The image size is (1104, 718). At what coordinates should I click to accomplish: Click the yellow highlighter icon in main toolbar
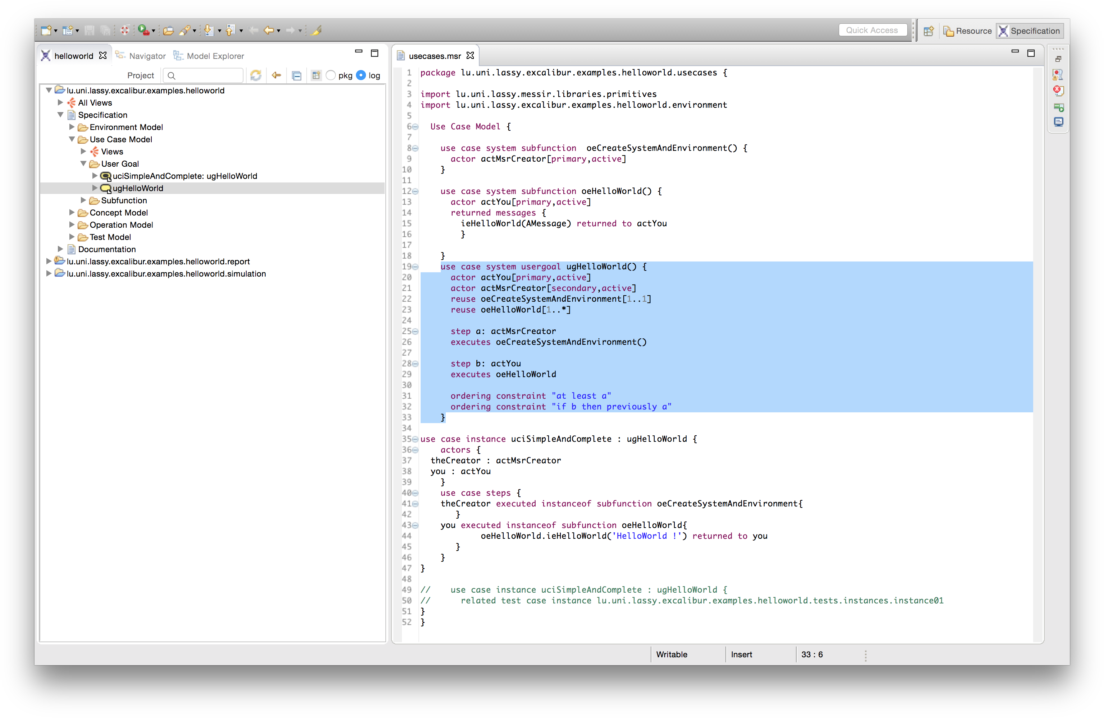pos(316,31)
